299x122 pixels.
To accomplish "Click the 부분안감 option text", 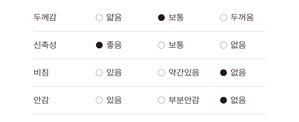I will [x=184, y=100].
